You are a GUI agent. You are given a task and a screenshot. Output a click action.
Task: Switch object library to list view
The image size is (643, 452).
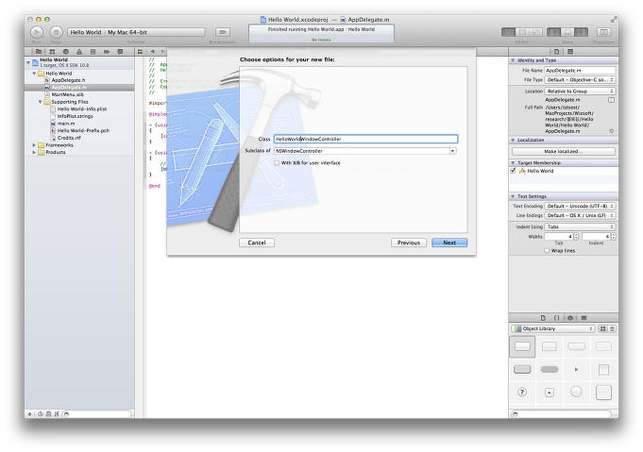pyautogui.click(x=612, y=328)
